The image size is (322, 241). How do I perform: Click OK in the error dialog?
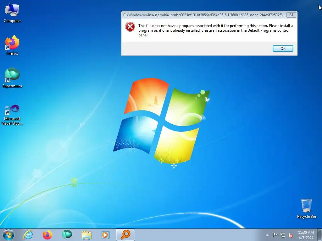pyautogui.click(x=283, y=48)
